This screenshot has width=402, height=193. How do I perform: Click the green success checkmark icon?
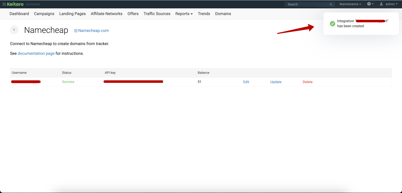click(x=332, y=24)
